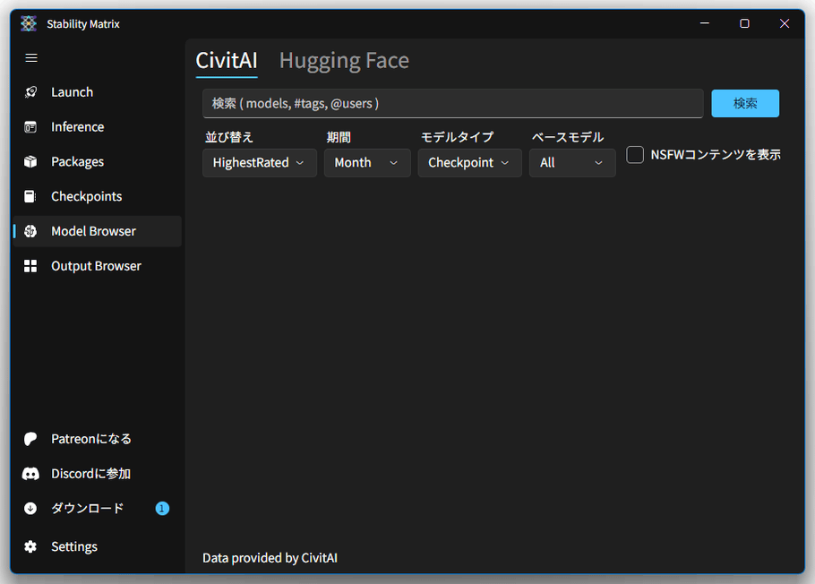Minimize the Stability Matrix window
The image size is (815, 584).
(x=705, y=23)
